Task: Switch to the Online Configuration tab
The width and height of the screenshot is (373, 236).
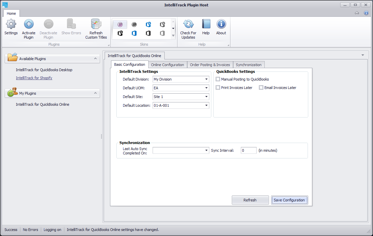Action: pyautogui.click(x=167, y=65)
